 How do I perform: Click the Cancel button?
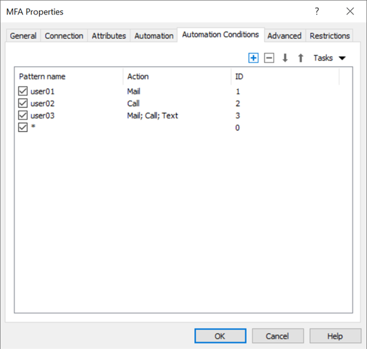coord(277,336)
